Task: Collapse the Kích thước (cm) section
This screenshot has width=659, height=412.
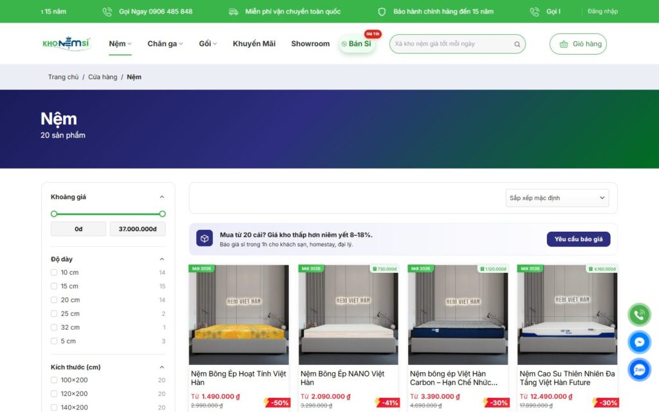Action: (x=162, y=368)
